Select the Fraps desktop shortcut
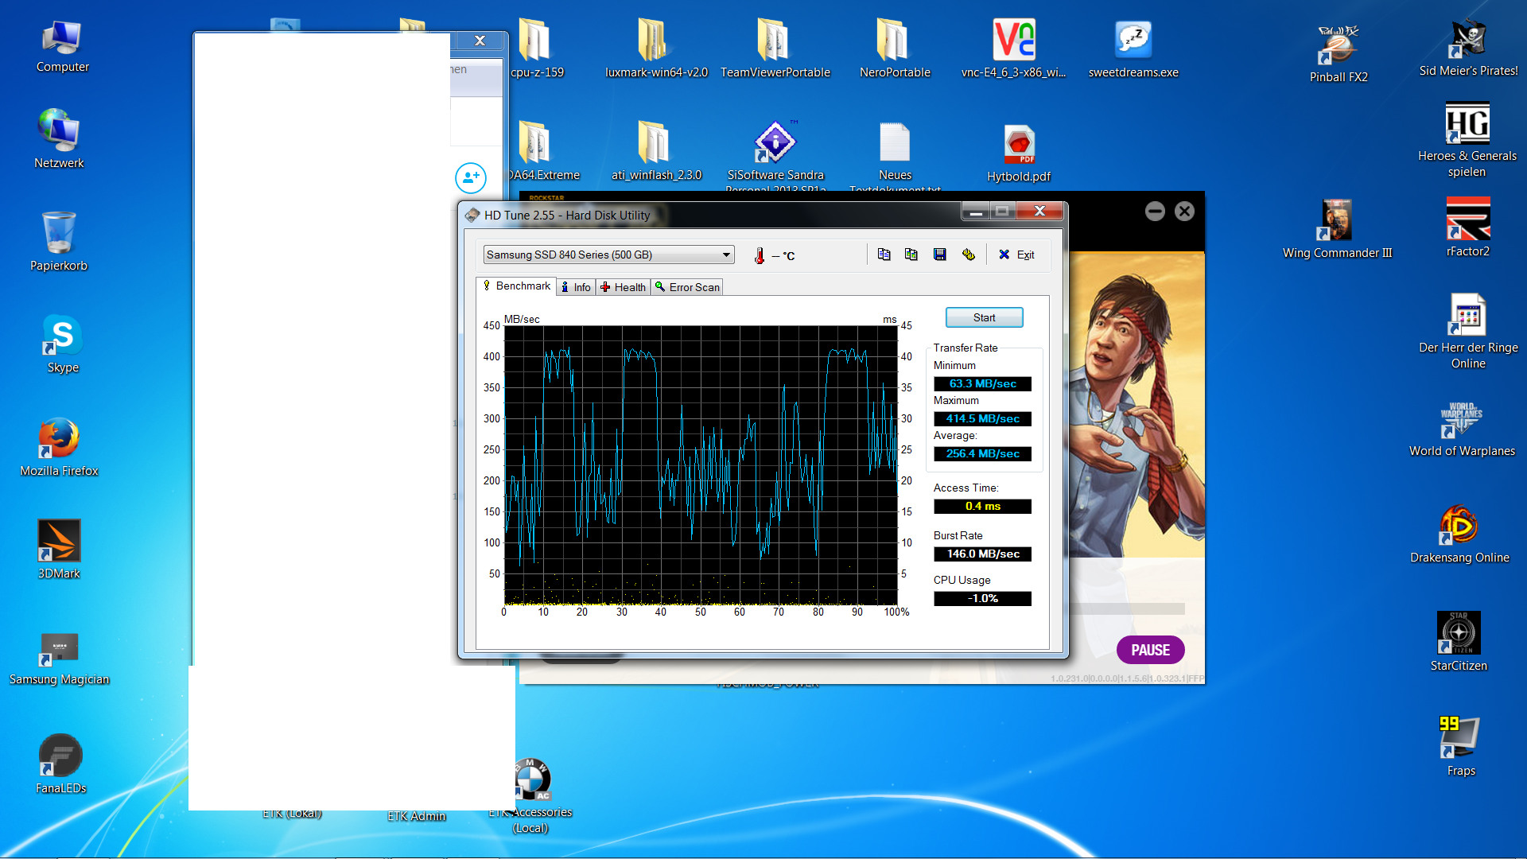This screenshot has width=1527, height=859. (x=1460, y=738)
